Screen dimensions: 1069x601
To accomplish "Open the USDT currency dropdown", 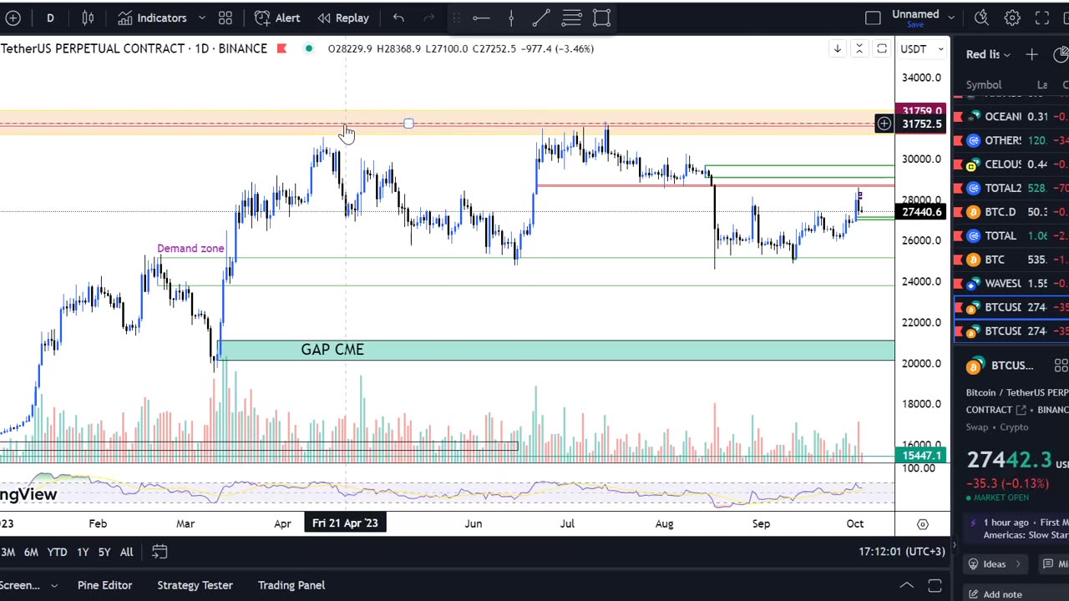I will [x=922, y=48].
